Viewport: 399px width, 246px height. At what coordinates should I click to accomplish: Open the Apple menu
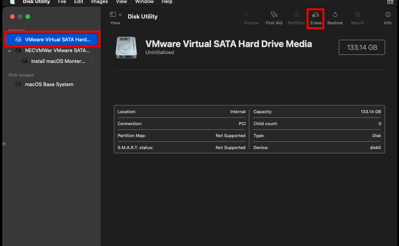pos(12,2)
